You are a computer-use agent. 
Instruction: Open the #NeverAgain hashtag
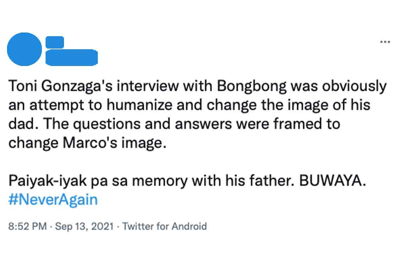coord(53,200)
